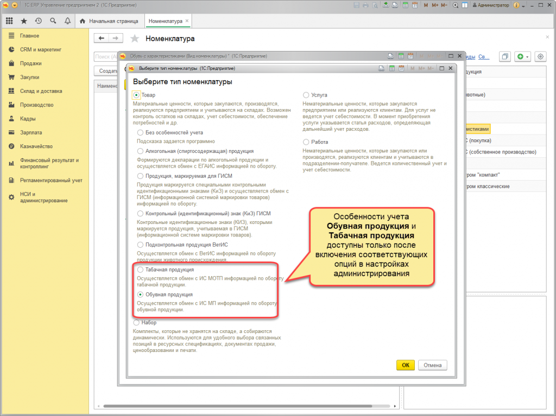The height and width of the screenshot is (416, 556).
Task: Open Склад и доставка section
Action: click(x=41, y=91)
